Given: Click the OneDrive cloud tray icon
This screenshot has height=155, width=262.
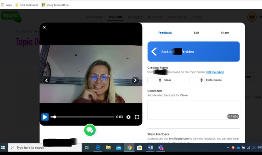Looking at the screenshot, I should (x=238, y=147).
